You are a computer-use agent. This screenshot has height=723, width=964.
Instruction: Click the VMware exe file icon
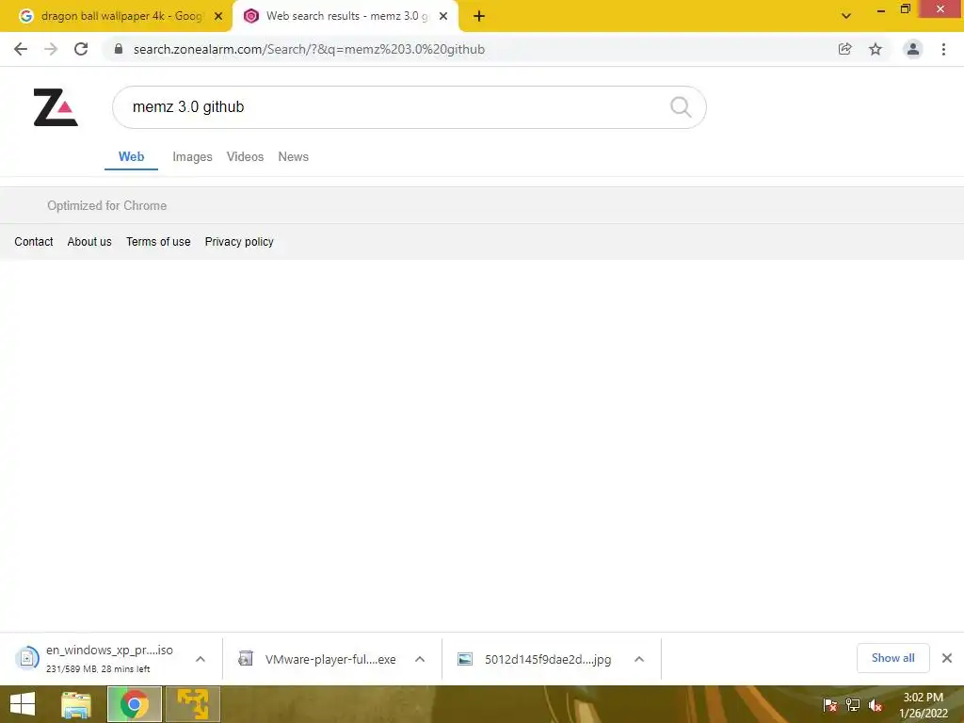[x=246, y=659]
